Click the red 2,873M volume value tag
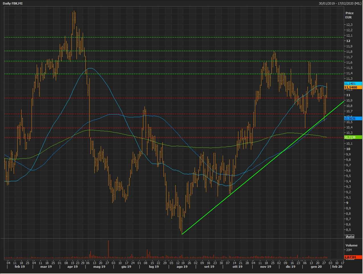 pyautogui.click(x=353, y=257)
